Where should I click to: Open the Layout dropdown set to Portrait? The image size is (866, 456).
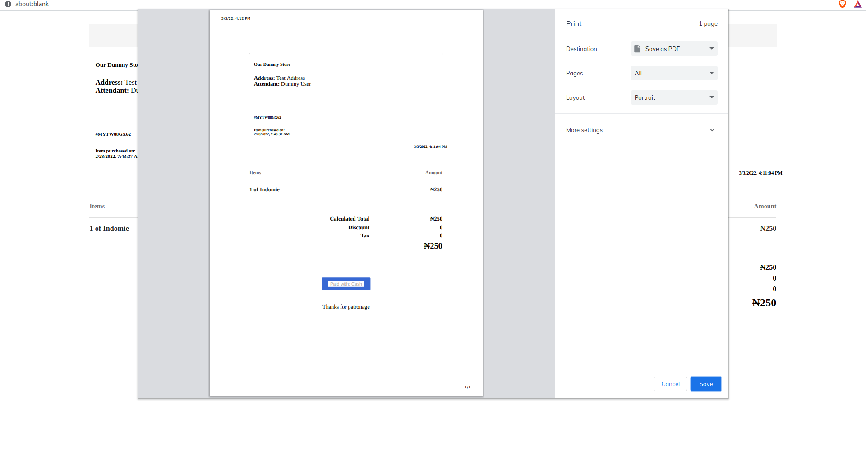click(674, 97)
